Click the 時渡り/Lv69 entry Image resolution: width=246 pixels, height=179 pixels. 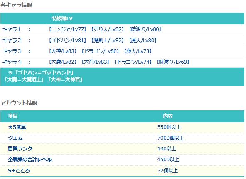click(173, 62)
